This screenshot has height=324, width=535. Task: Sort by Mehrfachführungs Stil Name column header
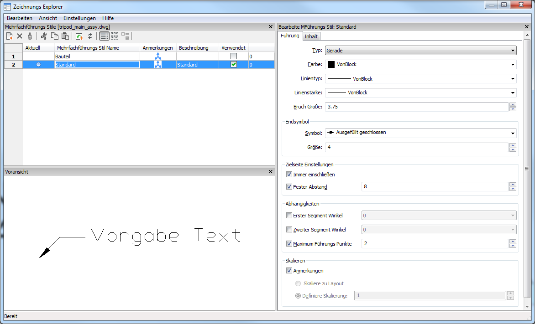click(x=97, y=48)
